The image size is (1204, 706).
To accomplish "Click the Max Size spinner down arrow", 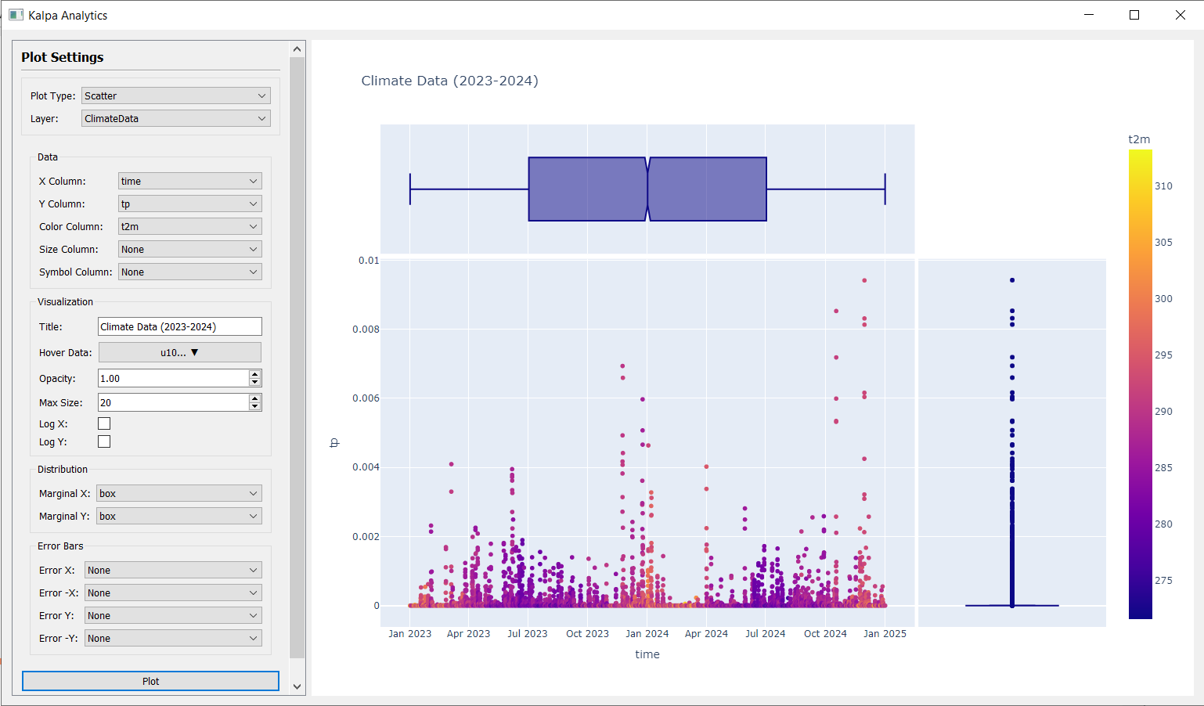I will coord(254,406).
